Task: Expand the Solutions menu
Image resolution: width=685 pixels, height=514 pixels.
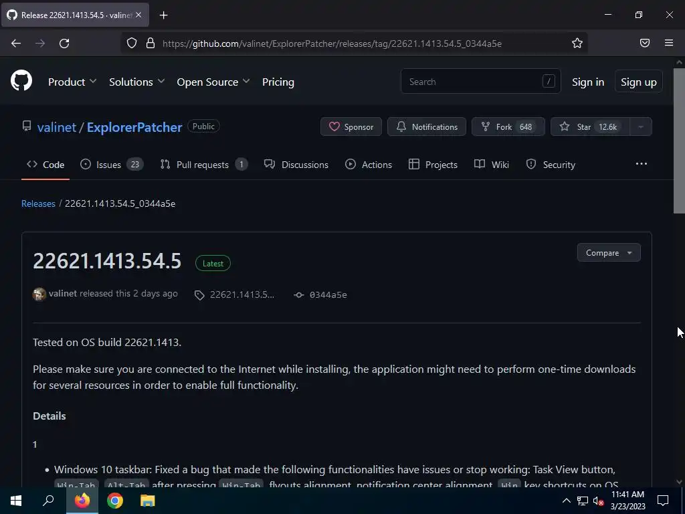Action: (136, 82)
